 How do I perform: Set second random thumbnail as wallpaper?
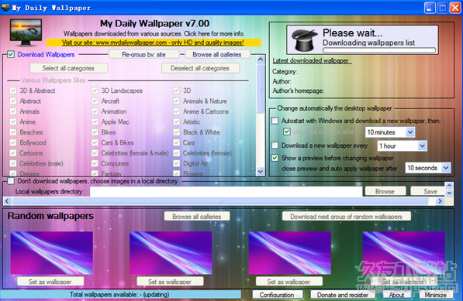(170, 282)
